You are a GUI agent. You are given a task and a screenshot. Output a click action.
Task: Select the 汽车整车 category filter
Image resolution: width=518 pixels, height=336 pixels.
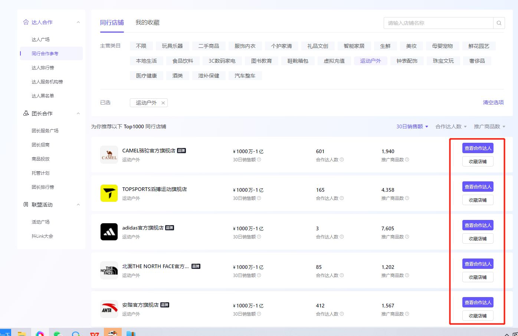click(245, 76)
